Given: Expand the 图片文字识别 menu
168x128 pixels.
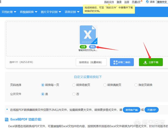Looking at the screenshot, I should tap(51, 12).
